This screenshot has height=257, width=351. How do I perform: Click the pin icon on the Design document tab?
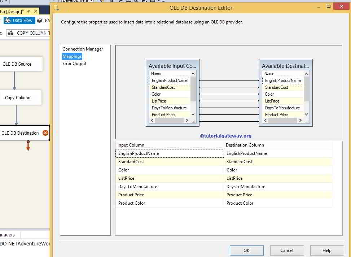(29, 11)
